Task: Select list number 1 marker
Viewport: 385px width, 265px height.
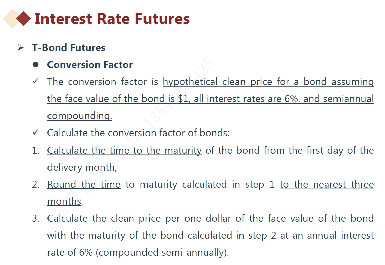Action: [36, 150]
